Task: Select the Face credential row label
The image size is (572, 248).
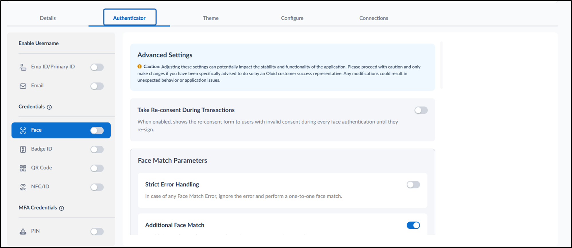Action: (36, 130)
